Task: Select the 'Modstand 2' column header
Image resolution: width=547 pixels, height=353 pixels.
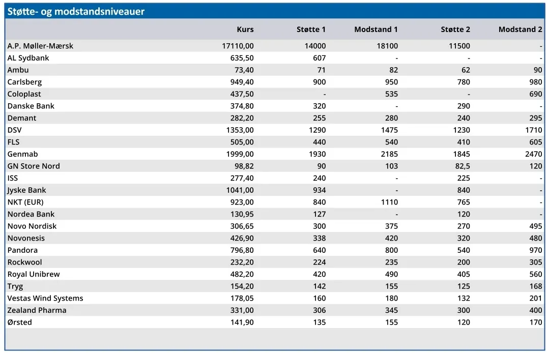Action: click(520, 30)
